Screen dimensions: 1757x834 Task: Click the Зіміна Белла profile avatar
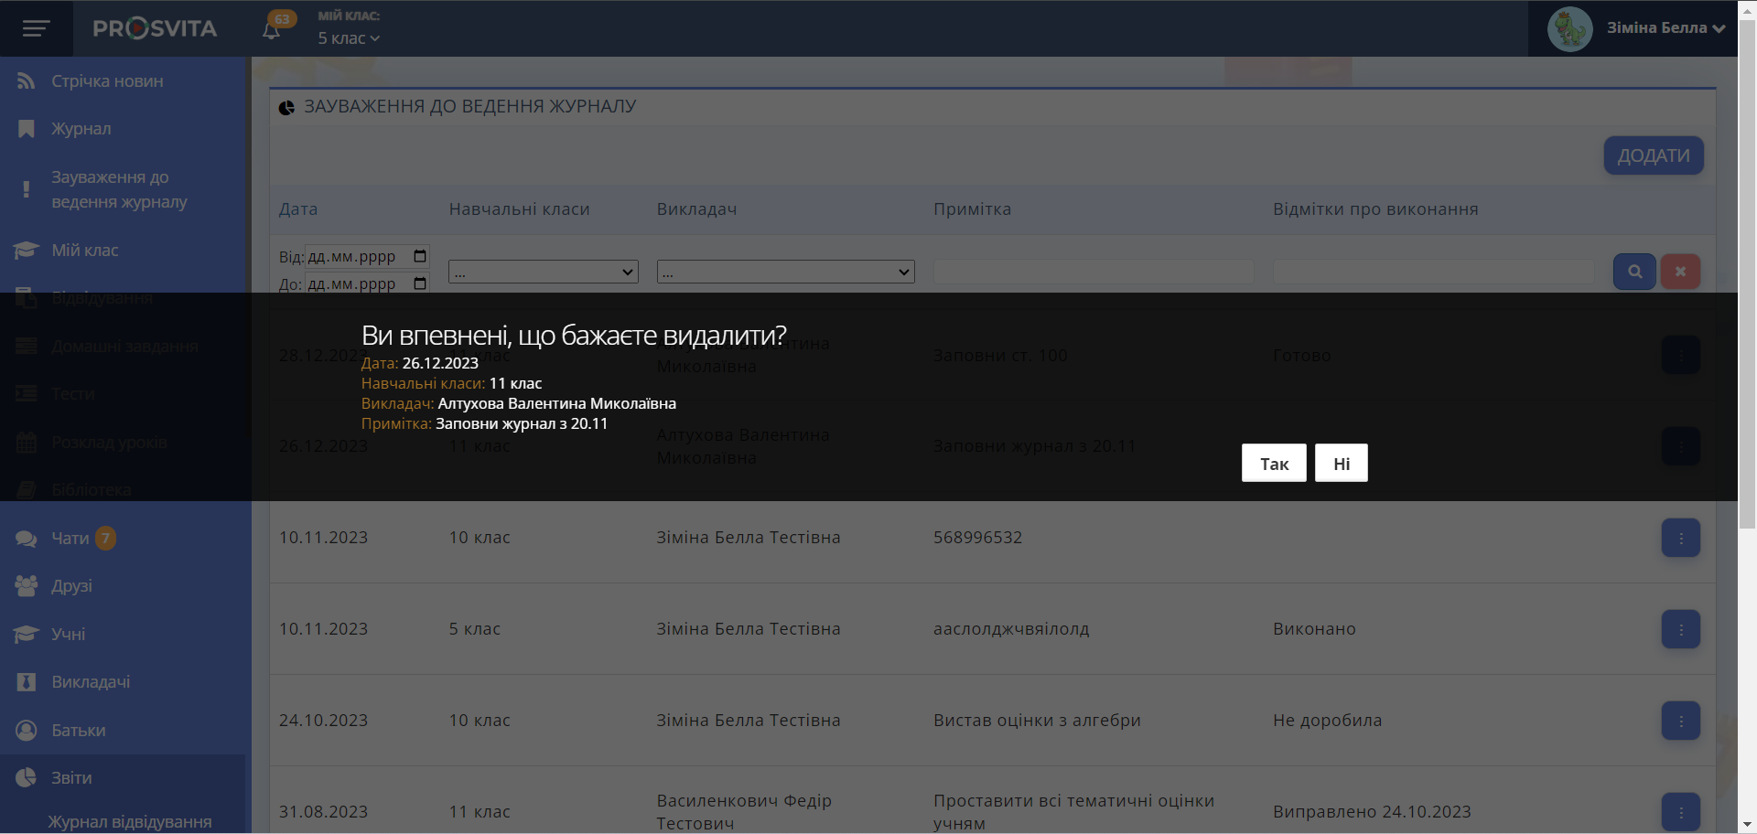(1569, 29)
